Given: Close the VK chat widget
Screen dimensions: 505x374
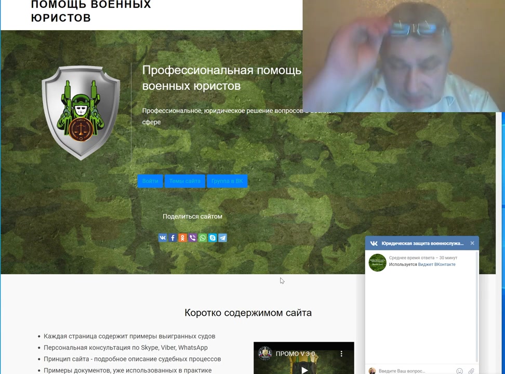Looking at the screenshot, I should pos(472,243).
